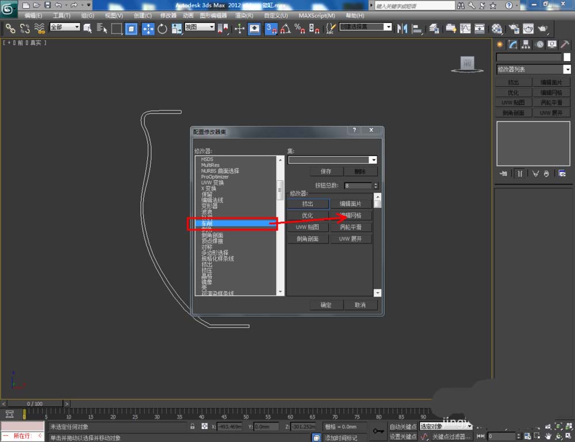Open the Material Editor icon

[x=497, y=28]
